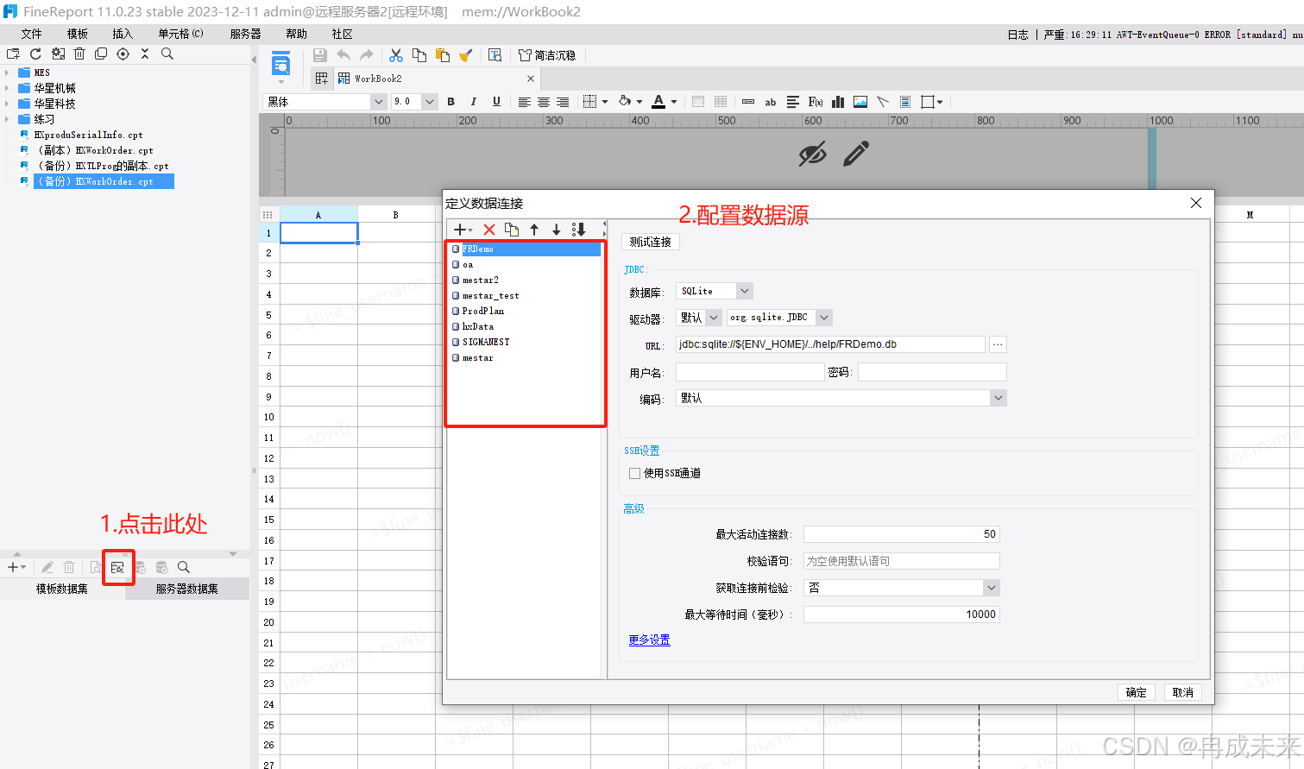Click the Paste clipboard icon
Screen dimensions: 1304x769
(443, 55)
